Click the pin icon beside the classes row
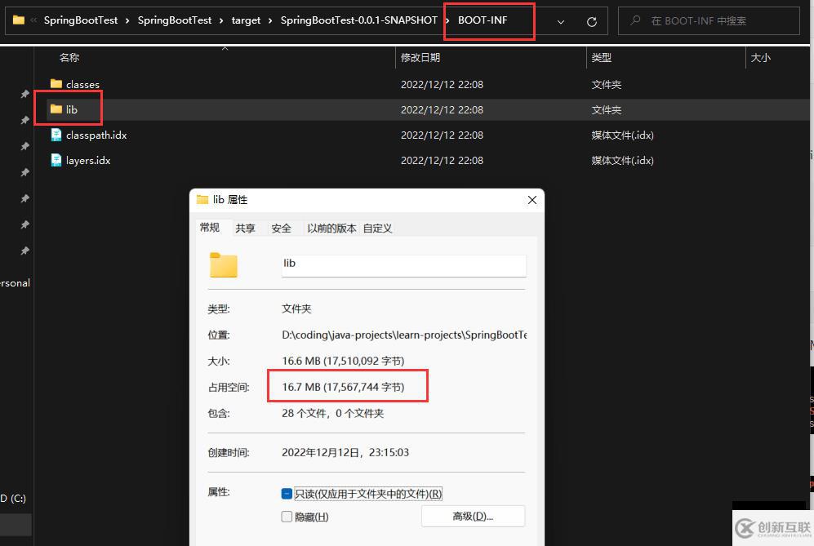 pyautogui.click(x=24, y=94)
